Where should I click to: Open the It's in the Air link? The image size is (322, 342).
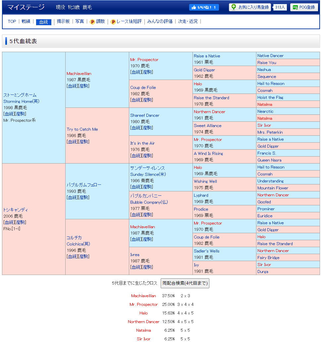[142, 143]
